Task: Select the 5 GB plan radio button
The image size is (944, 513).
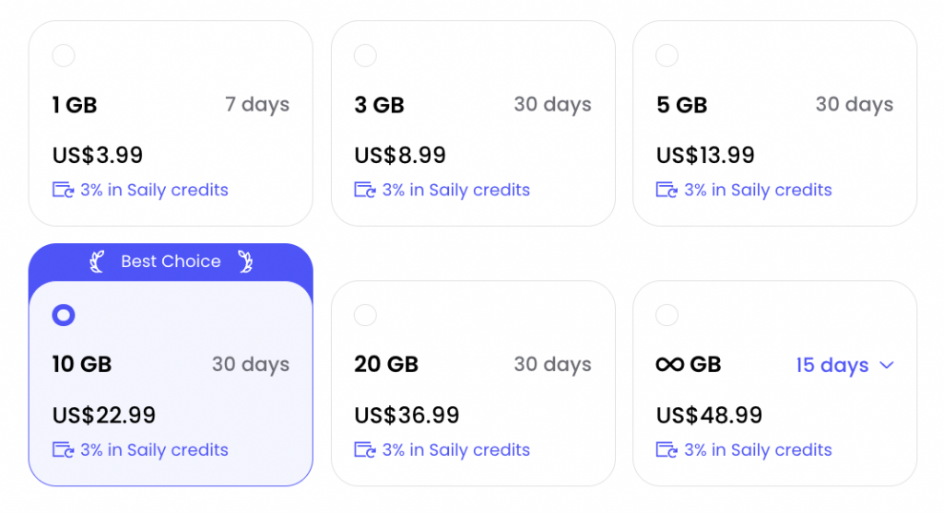Action: point(667,55)
